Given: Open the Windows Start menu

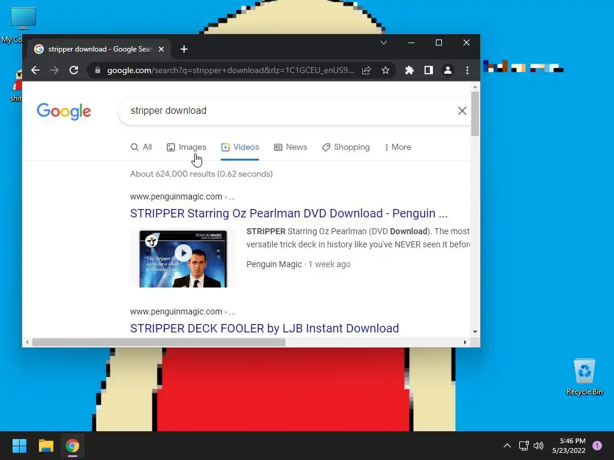Looking at the screenshot, I should click(x=19, y=446).
